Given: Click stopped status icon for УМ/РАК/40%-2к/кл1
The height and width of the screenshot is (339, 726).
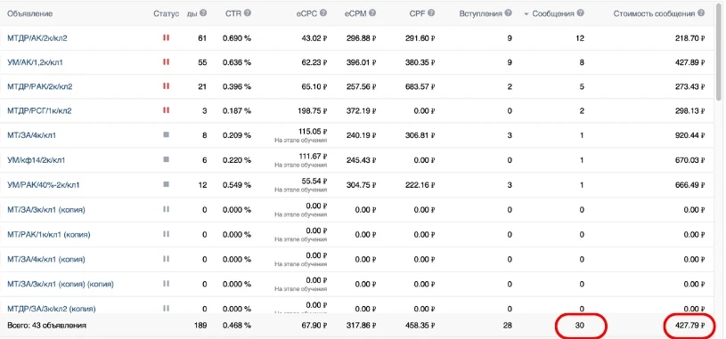Looking at the screenshot, I should 166,184.
